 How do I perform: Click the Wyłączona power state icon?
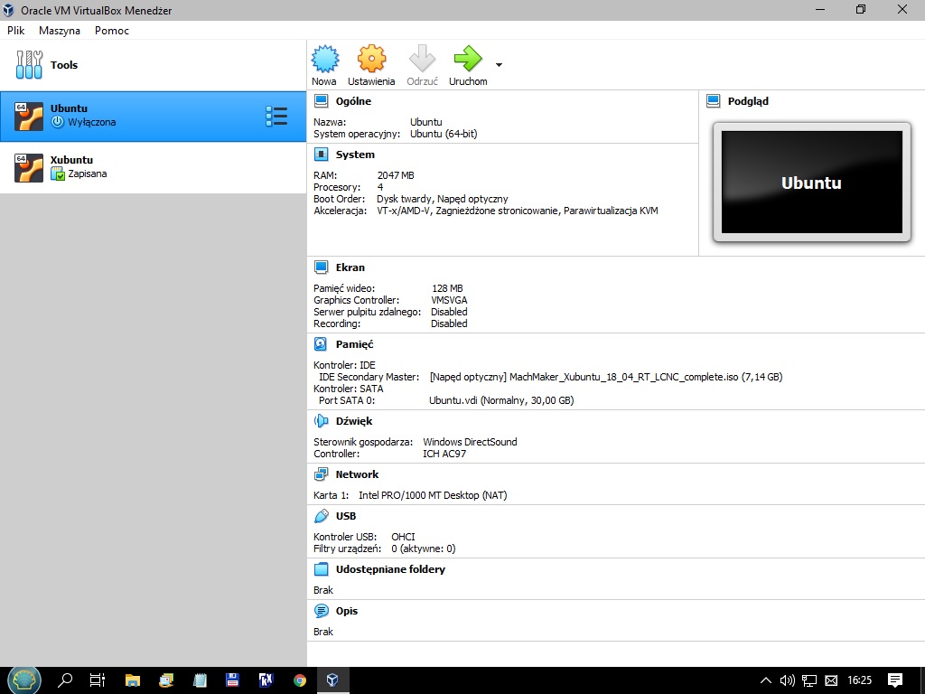[x=57, y=122]
